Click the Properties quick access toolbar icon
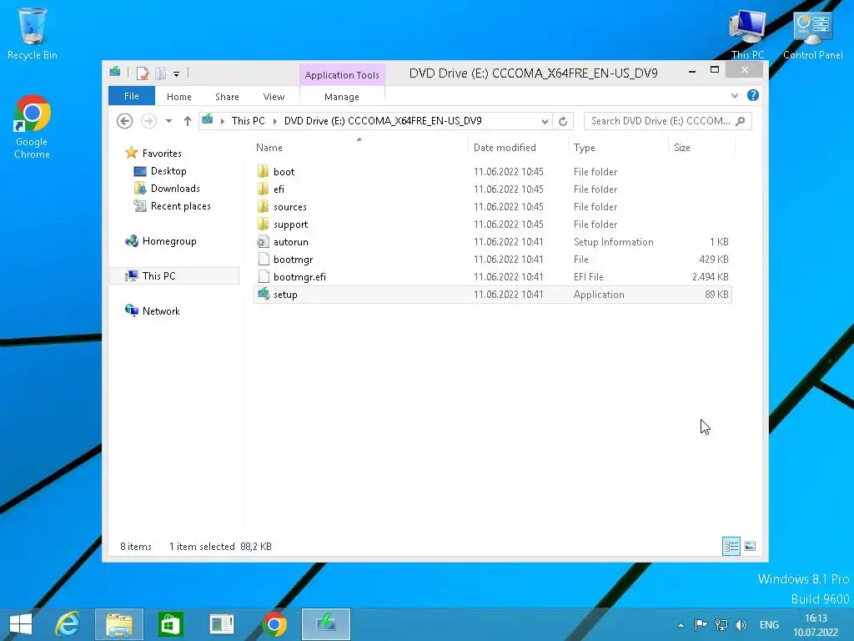854x641 pixels. pos(143,73)
